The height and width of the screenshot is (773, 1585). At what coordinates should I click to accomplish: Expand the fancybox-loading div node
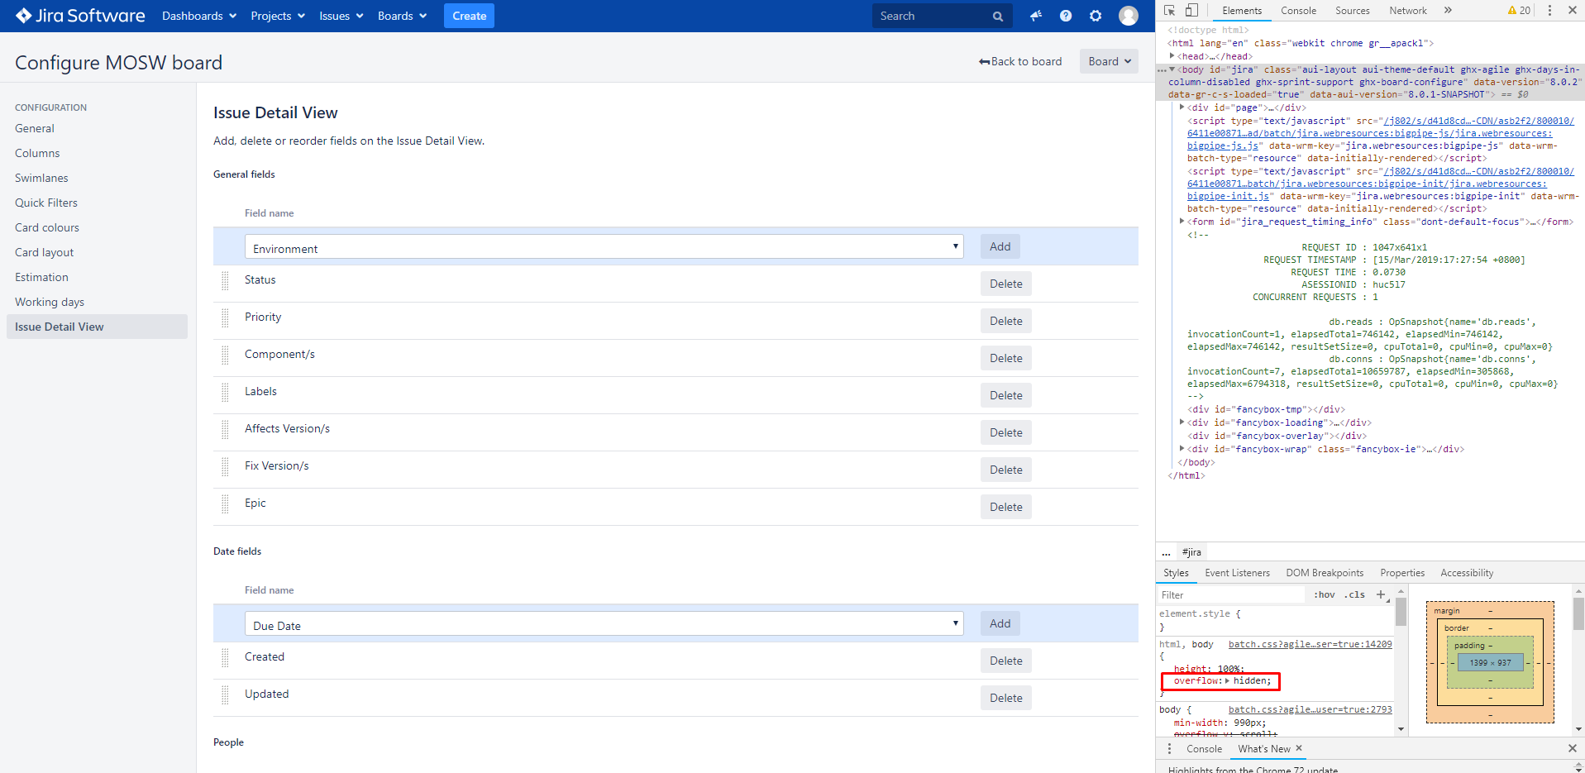point(1182,422)
